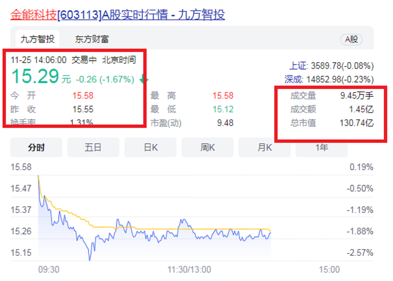The image size is (393, 281).
Task: Click the 15.37 price axis label
Action: [21, 210]
